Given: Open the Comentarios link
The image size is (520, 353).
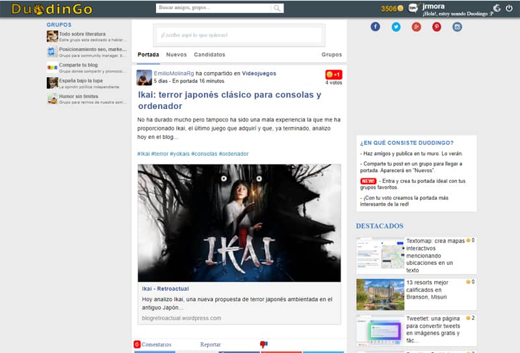Looking at the screenshot, I should tap(157, 345).
